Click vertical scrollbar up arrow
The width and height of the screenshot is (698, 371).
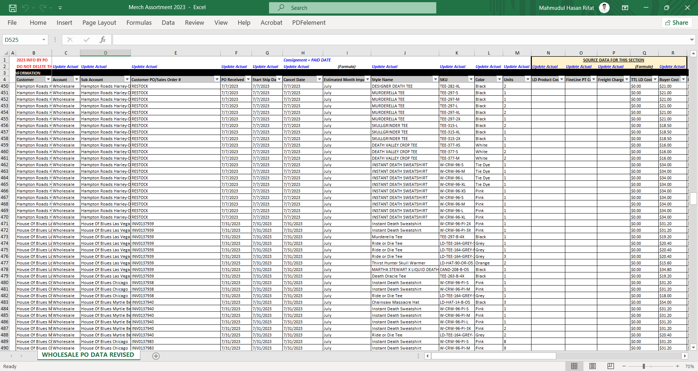tap(693, 53)
